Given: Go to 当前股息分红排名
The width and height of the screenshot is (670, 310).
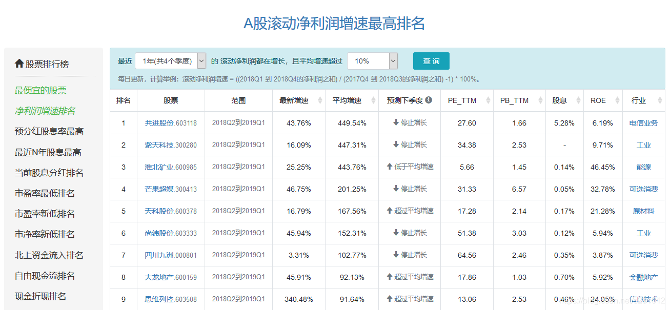Looking at the screenshot, I should point(49,173).
